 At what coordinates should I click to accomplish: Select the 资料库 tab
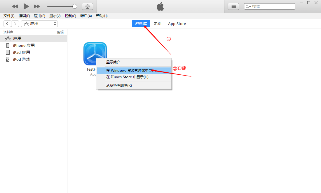141,24
